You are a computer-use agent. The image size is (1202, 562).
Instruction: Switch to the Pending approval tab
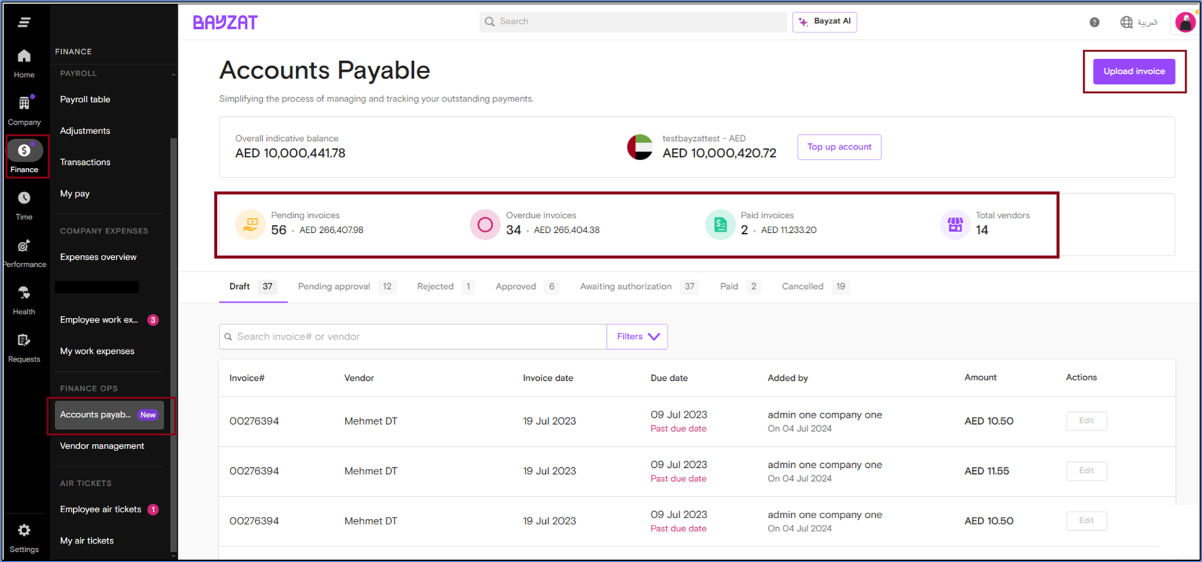pos(334,287)
